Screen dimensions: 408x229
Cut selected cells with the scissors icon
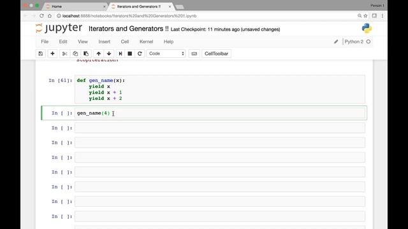click(x=64, y=53)
